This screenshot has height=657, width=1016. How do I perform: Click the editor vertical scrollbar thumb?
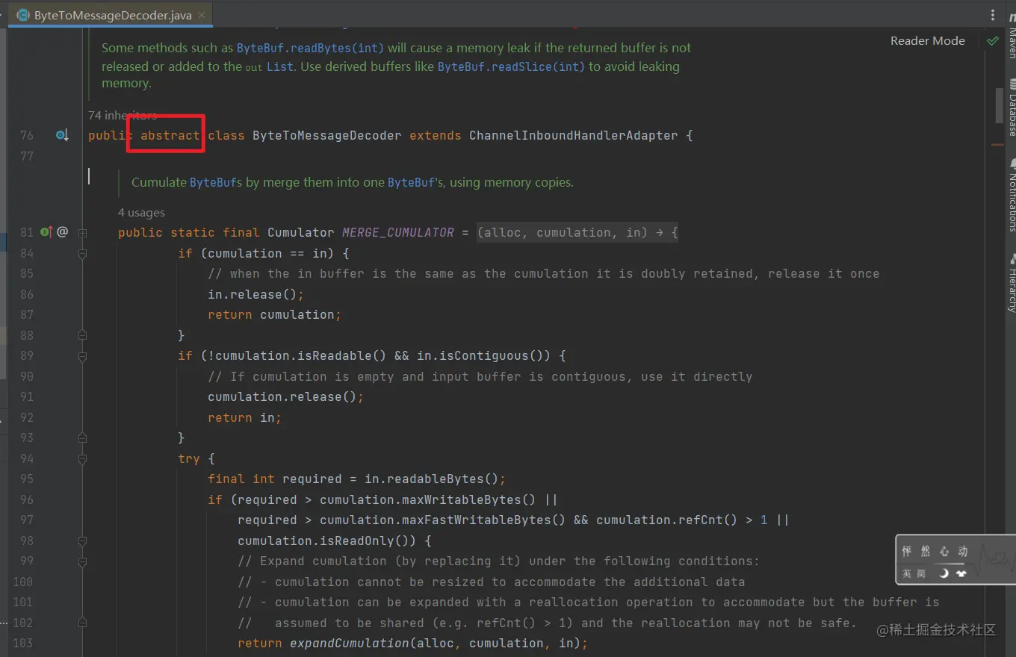click(999, 105)
